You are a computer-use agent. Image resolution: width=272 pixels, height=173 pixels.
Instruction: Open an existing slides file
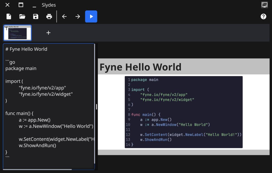[22, 16]
